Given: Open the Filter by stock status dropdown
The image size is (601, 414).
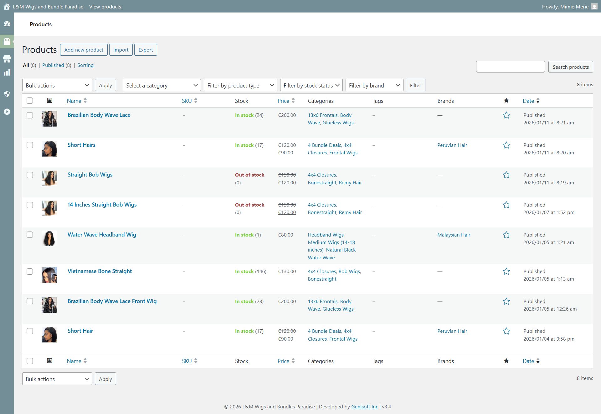Looking at the screenshot, I should pyautogui.click(x=311, y=85).
